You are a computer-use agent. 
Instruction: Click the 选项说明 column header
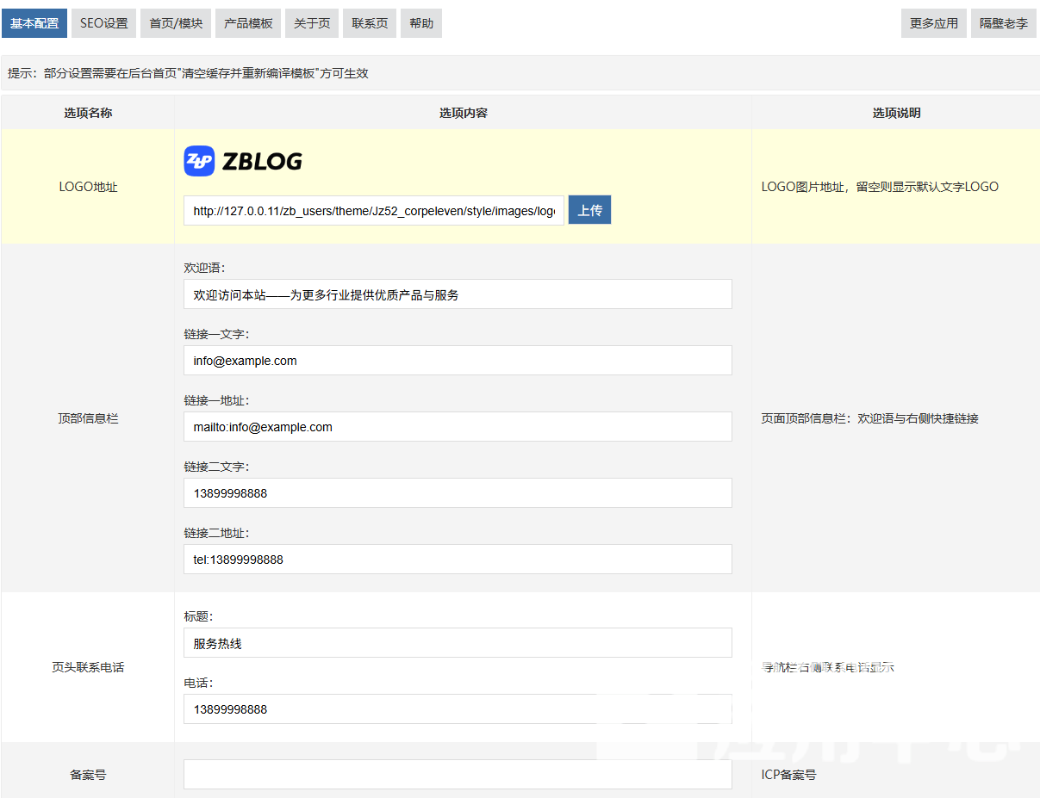pos(896,113)
